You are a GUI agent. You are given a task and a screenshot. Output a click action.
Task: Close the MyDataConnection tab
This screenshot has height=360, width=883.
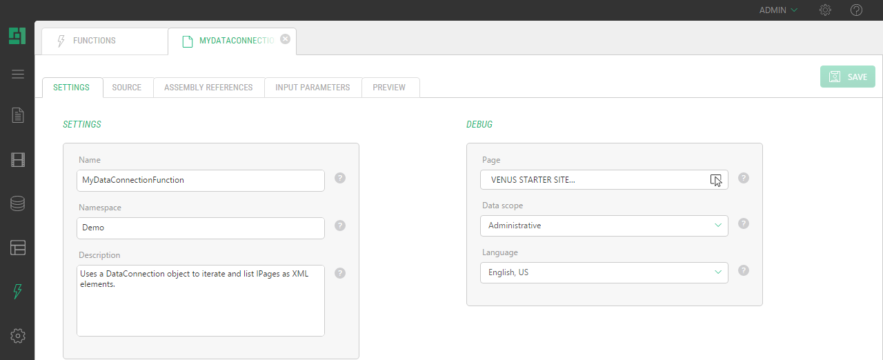[x=286, y=39]
